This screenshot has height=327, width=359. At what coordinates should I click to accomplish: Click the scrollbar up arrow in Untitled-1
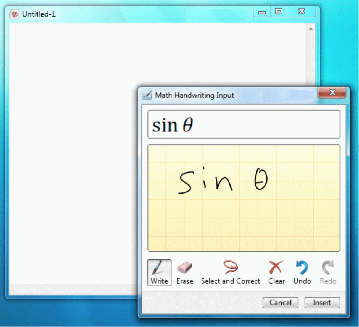(310, 28)
